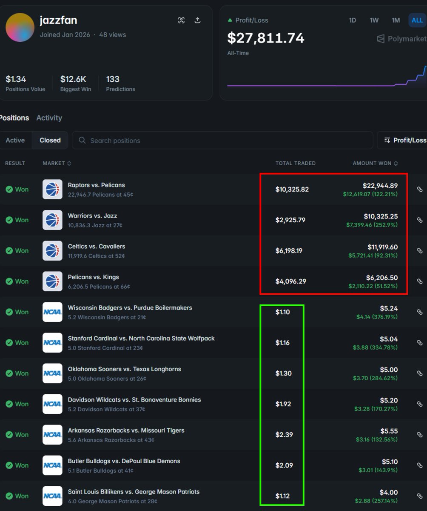The image size is (427, 511).
Task: Open Butler Bulldogs vs. DePaul Blue Demons market
Action: (124, 461)
